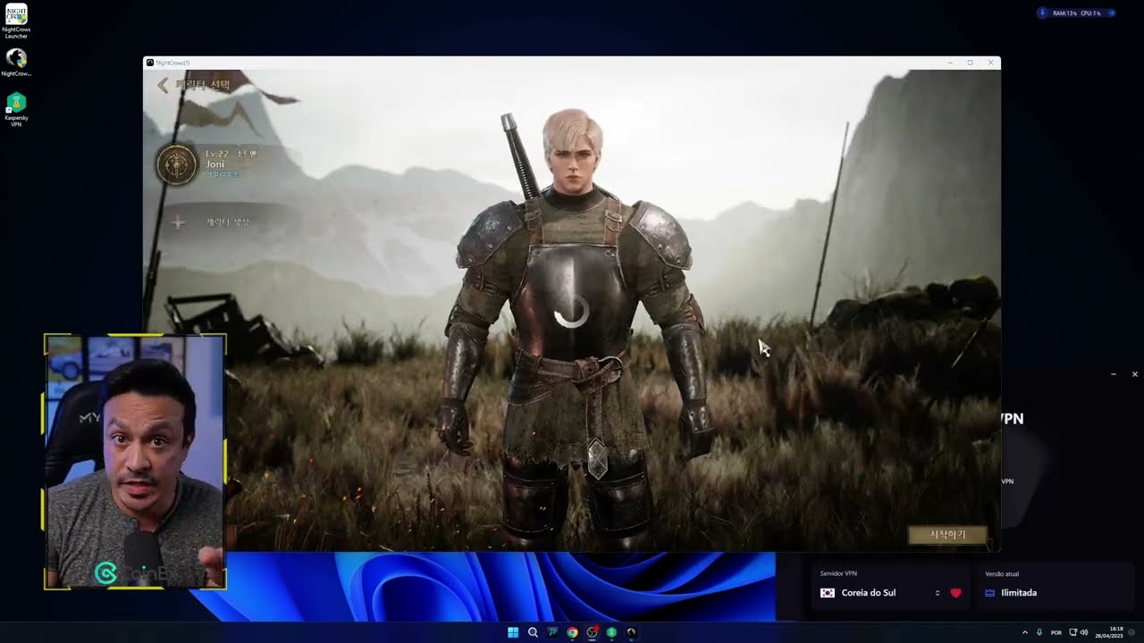The height and width of the screenshot is (643, 1144).
Task: Click the microphone icon in the system tray
Action: (x=1039, y=632)
